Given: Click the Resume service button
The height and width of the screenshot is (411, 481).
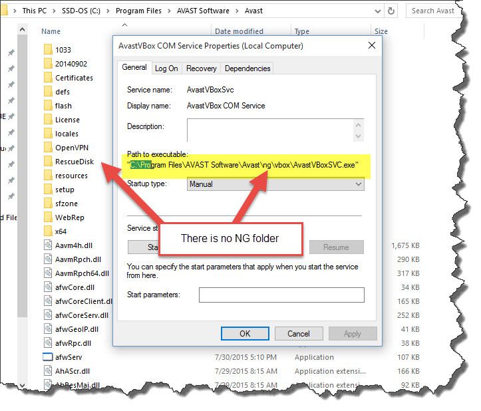Looking at the screenshot, I should coord(336,247).
